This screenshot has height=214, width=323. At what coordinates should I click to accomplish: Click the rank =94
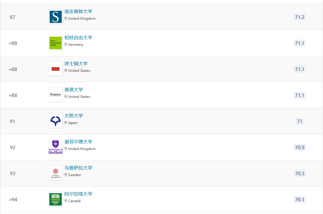pyautogui.click(x=13, y=200)
